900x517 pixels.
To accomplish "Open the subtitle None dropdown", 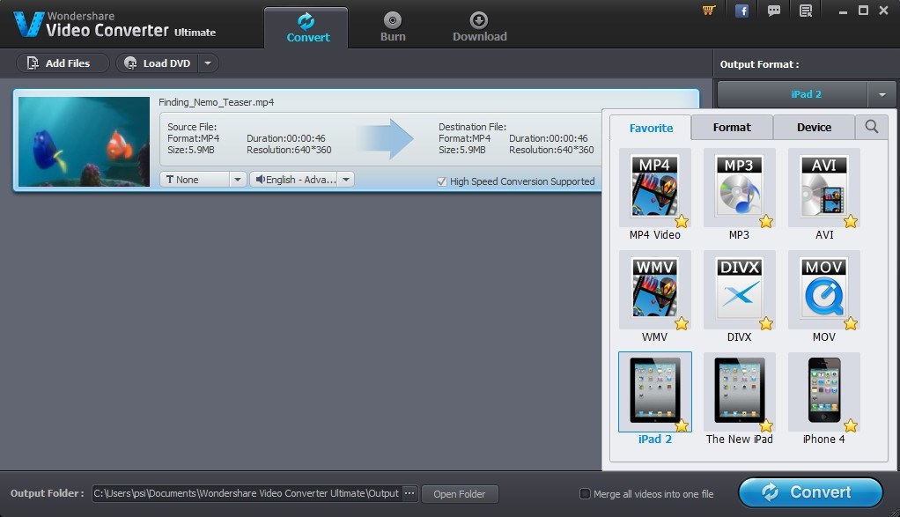I will coord(237,179).
